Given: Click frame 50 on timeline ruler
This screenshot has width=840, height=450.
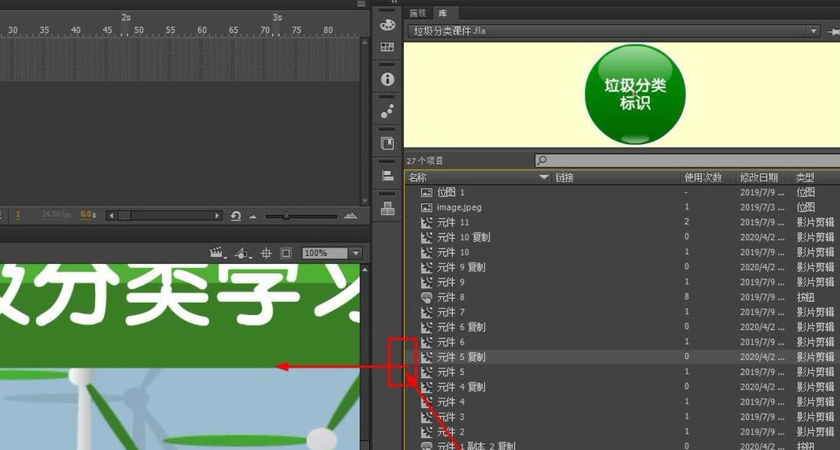Looking at the screenshot, I should coord(139,30).
